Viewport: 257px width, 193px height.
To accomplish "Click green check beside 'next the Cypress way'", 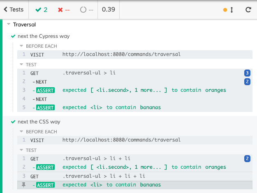I will pos(13,36).
